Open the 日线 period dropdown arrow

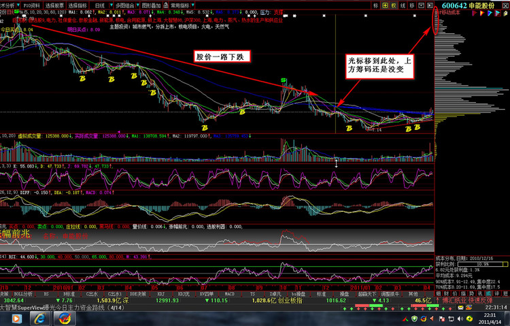click(x=112, y=5)
